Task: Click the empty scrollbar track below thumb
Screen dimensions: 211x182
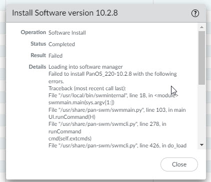Action: click(x=201, y=113)
